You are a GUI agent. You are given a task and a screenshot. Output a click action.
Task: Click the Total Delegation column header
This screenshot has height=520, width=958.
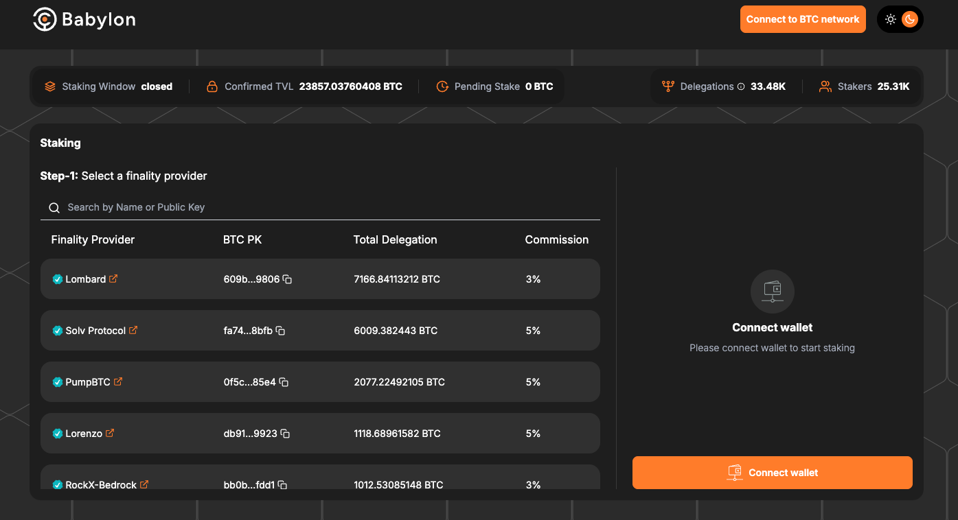pos(396,239)
